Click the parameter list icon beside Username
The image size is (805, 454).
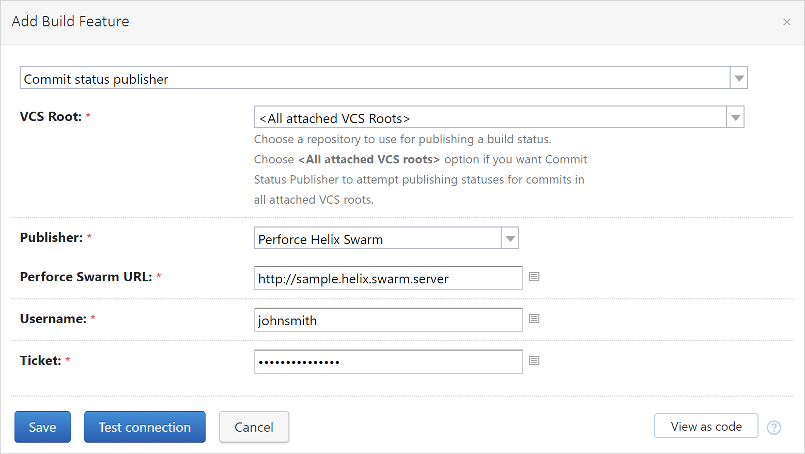pos(534,319)
